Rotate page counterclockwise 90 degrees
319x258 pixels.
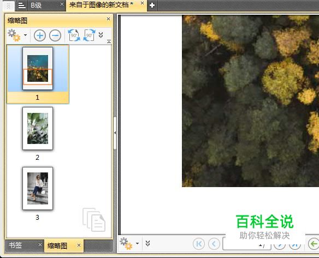click(74, 35)
